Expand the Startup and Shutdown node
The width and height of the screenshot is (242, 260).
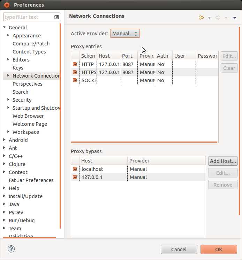coord(8,107)
